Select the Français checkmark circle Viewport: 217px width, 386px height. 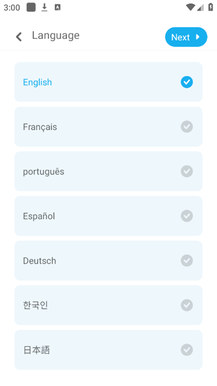tap(187, 127)
